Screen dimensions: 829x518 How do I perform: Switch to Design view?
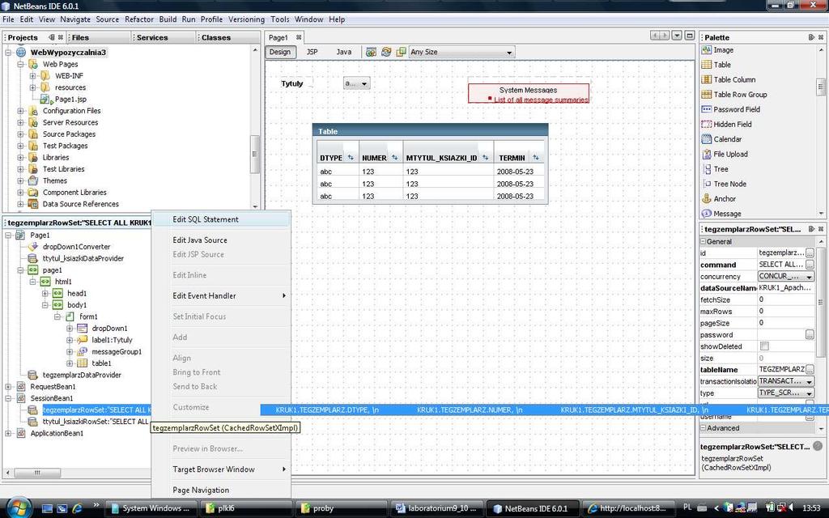pos(279,52)
